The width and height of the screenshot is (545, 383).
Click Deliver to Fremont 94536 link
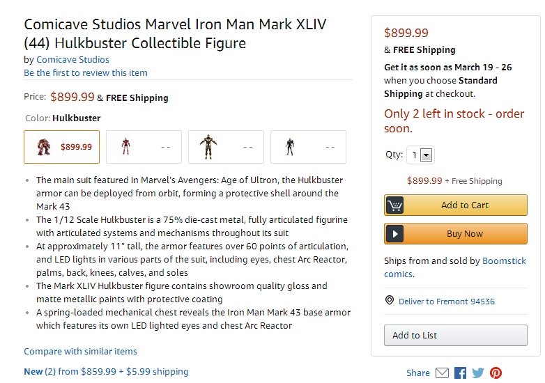(447, 302)
